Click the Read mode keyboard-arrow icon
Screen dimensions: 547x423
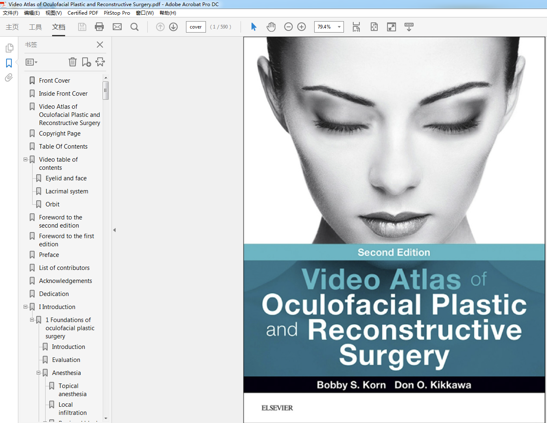click(409, 27)
